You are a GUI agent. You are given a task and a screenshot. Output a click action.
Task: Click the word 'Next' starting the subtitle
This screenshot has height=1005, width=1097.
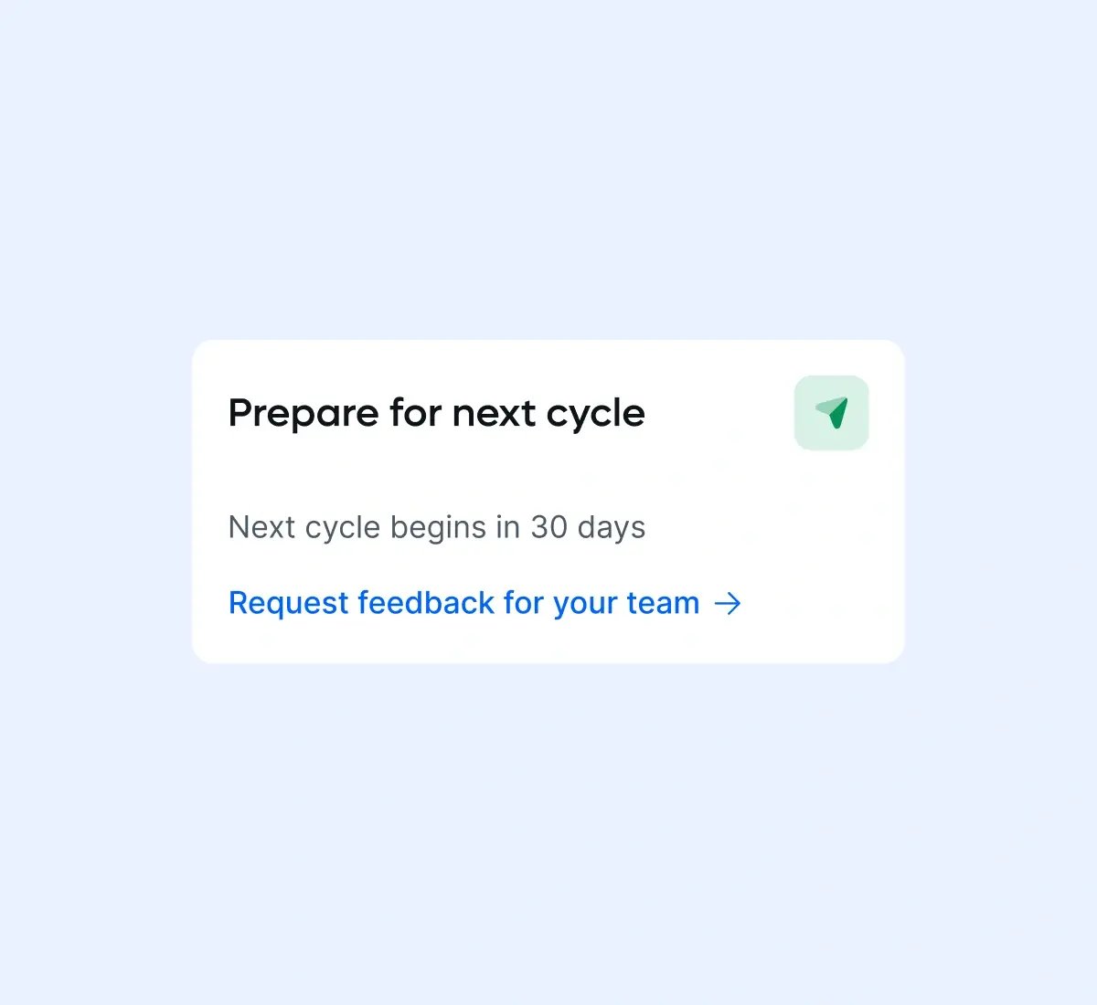pyautogui.click(x=261, y=527)
